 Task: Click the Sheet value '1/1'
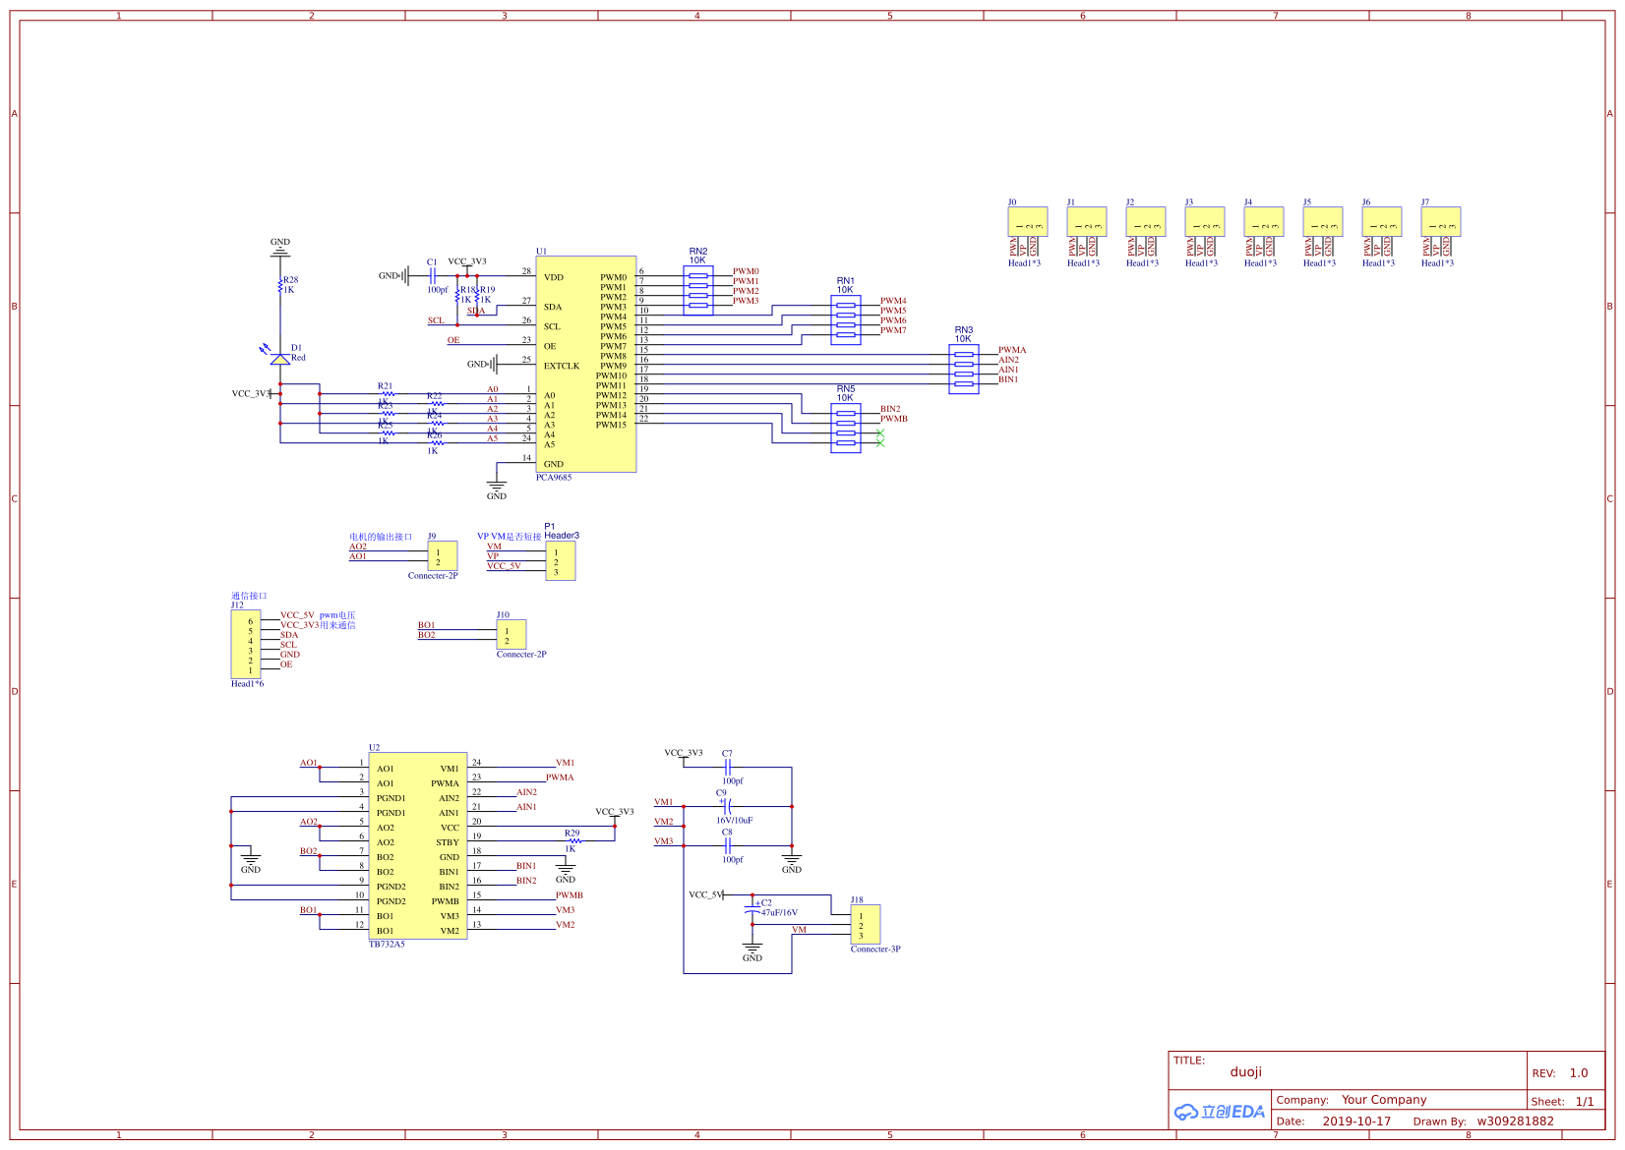(1585, 1101)
